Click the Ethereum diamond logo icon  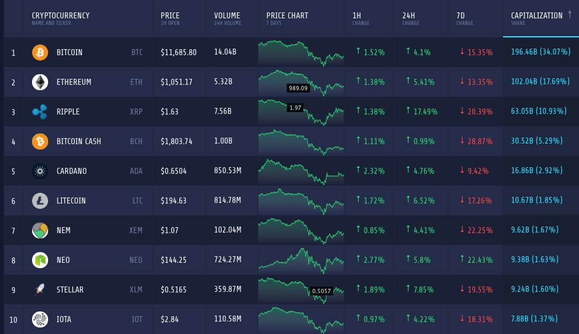40,82
